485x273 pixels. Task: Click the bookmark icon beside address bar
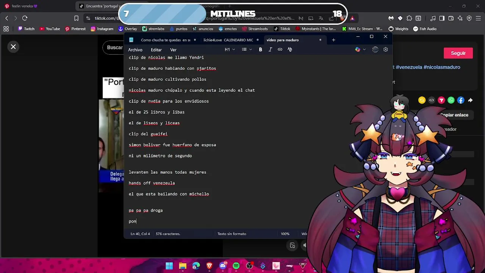[x=76, y=18]
